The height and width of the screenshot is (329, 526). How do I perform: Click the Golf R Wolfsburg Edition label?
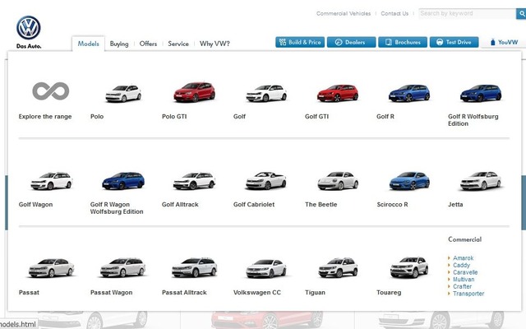click(473, 120)
